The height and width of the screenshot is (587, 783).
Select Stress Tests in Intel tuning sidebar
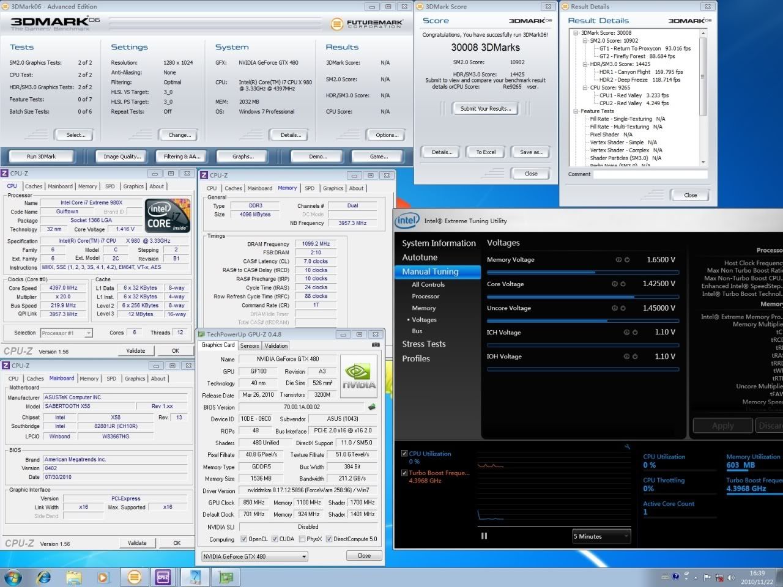click(423, 344)
